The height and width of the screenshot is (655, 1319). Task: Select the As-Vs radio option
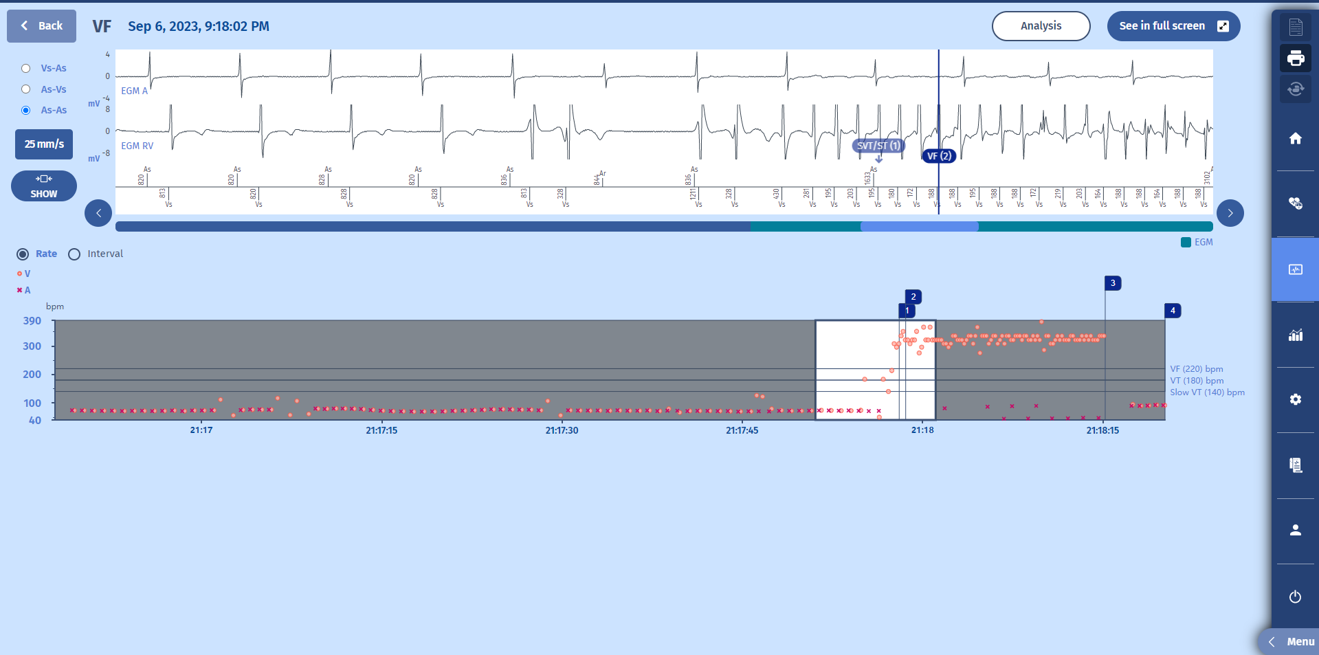click(x=26, y=89)
